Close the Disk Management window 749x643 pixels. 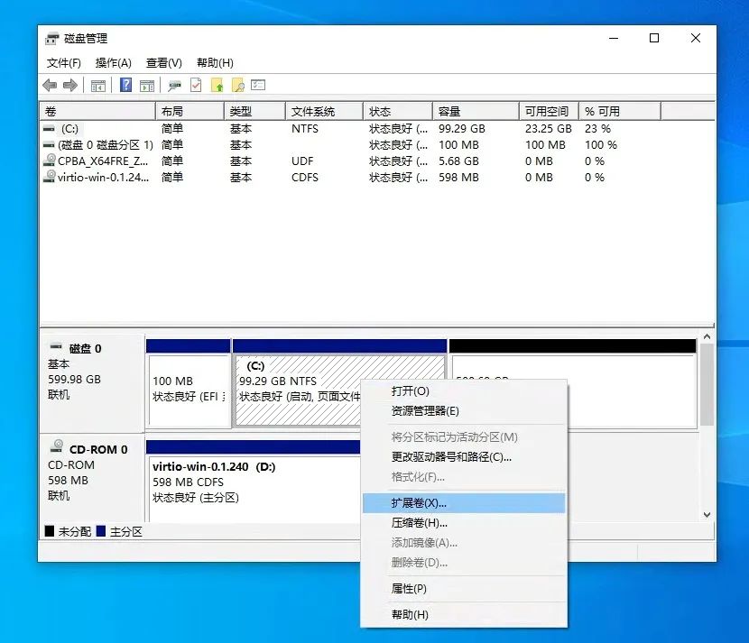[x=696, y=38]
